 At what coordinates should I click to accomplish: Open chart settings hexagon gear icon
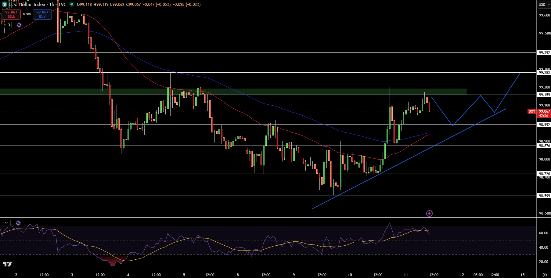(545, 275)
